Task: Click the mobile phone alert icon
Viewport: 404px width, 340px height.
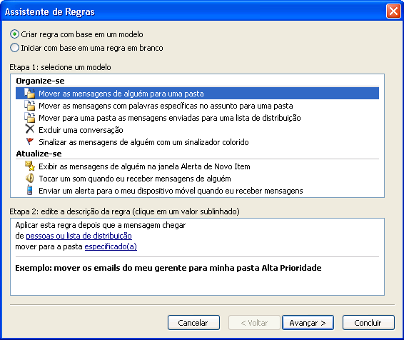Action: tap(30, 190)
